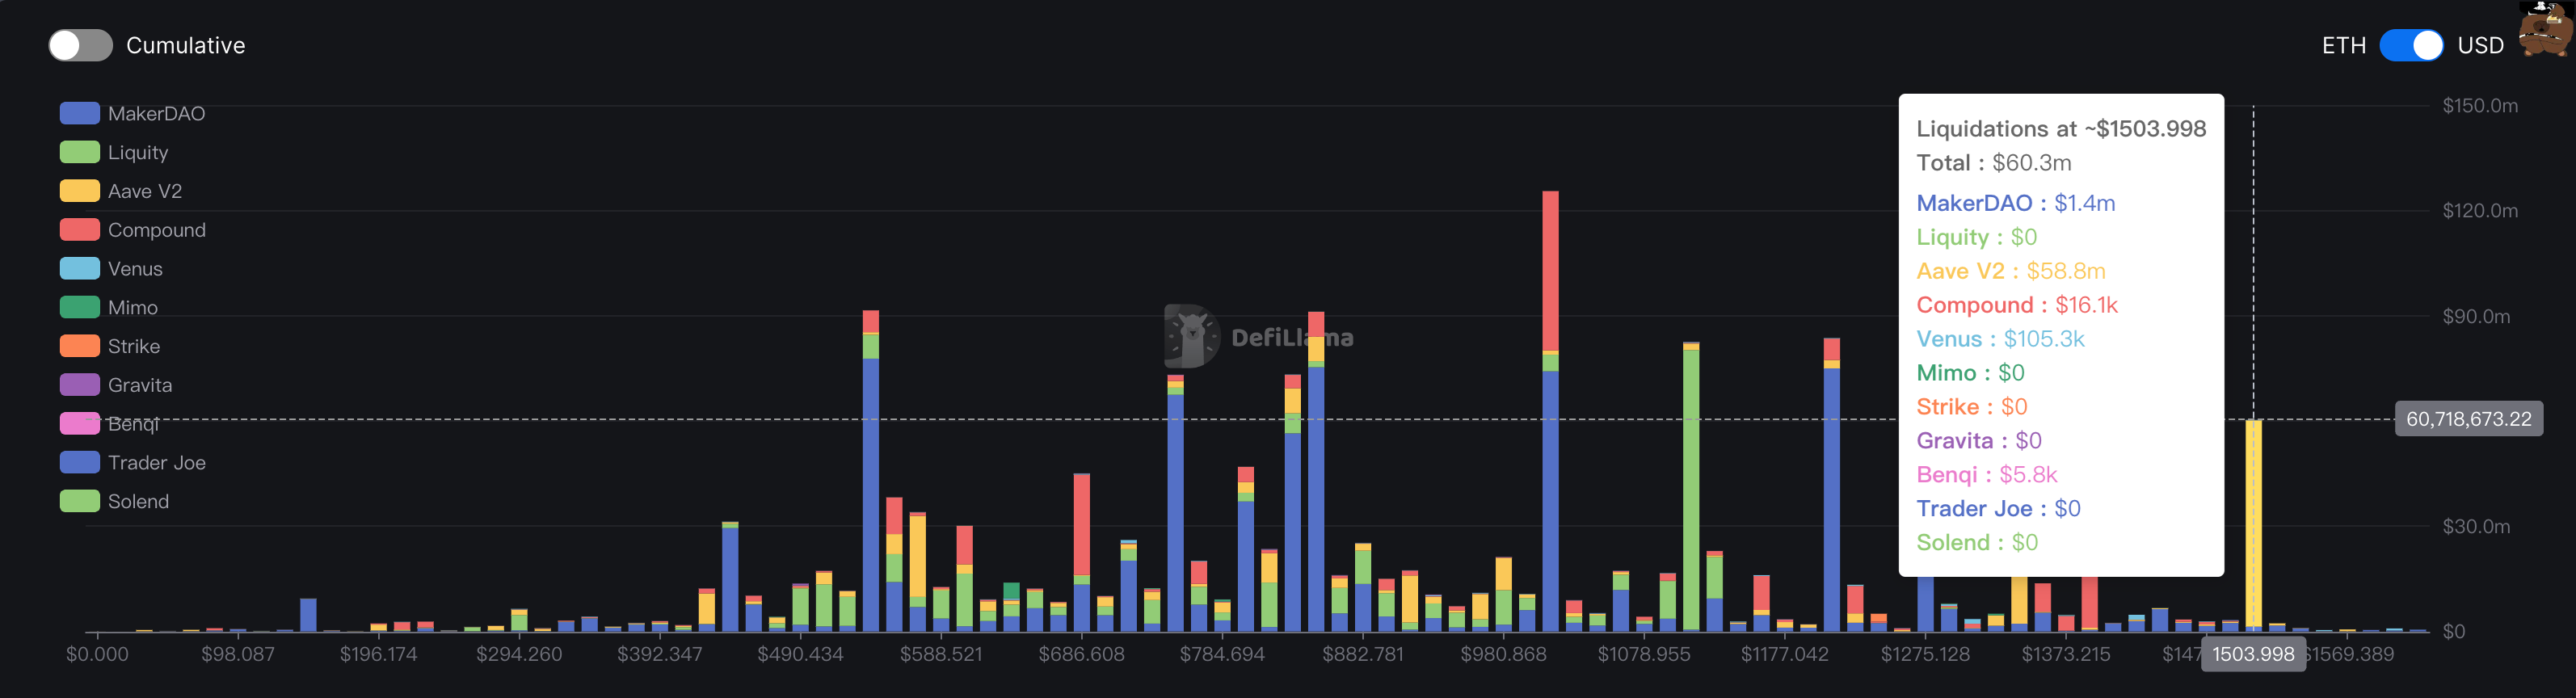Toggle the Solend legend swatch

click(80, 501)
